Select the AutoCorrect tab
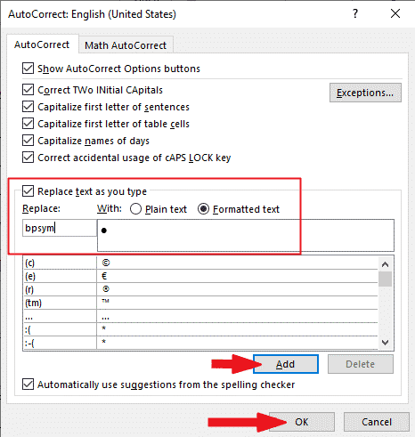 tap(42, 45)
